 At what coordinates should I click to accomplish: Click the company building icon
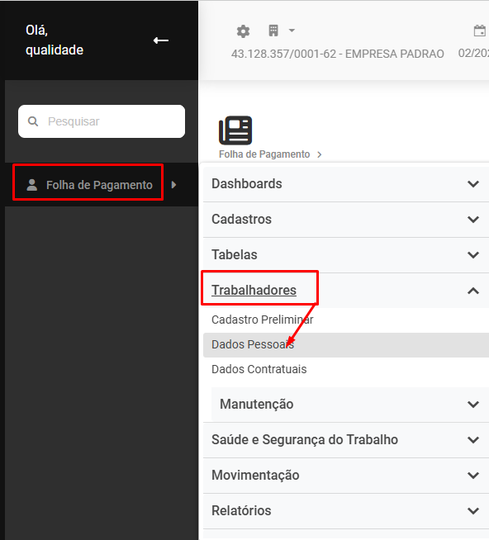point(273,31)
